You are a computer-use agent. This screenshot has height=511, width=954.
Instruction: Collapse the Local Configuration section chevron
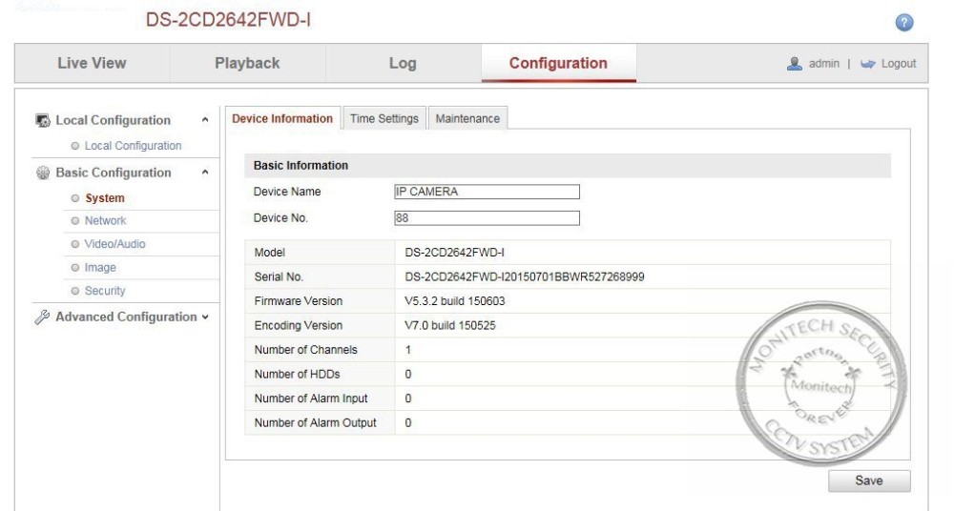pos(204,121)
